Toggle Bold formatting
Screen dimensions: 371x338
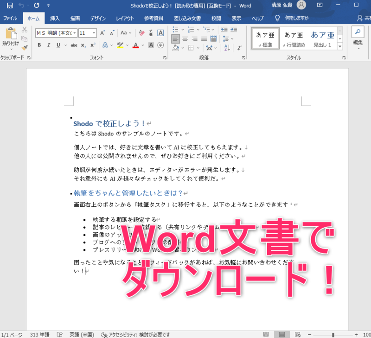click(39, 45)
